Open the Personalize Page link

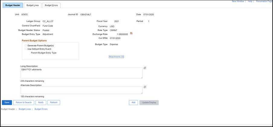[264, 2]
